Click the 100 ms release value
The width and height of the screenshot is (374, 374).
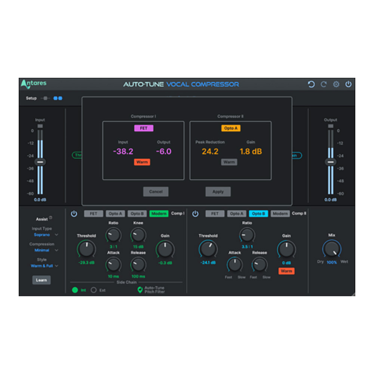(138, 276)
